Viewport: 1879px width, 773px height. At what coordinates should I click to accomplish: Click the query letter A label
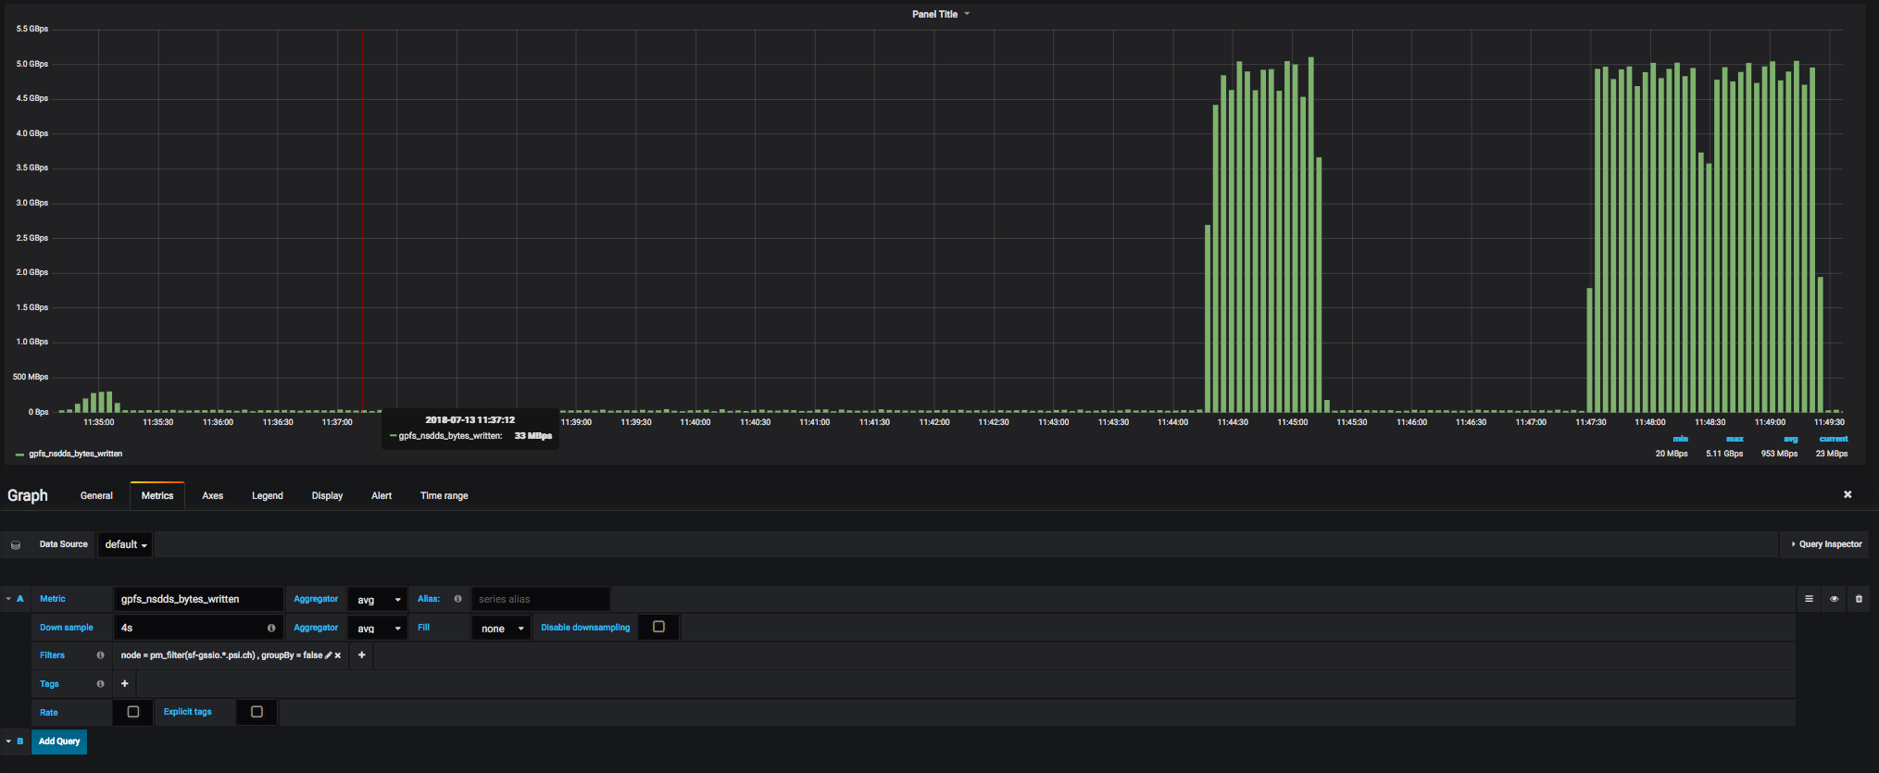tap(20, 599)
